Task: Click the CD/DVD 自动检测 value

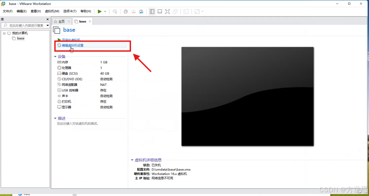Action: pyautogui.click(x=106, y=79)
